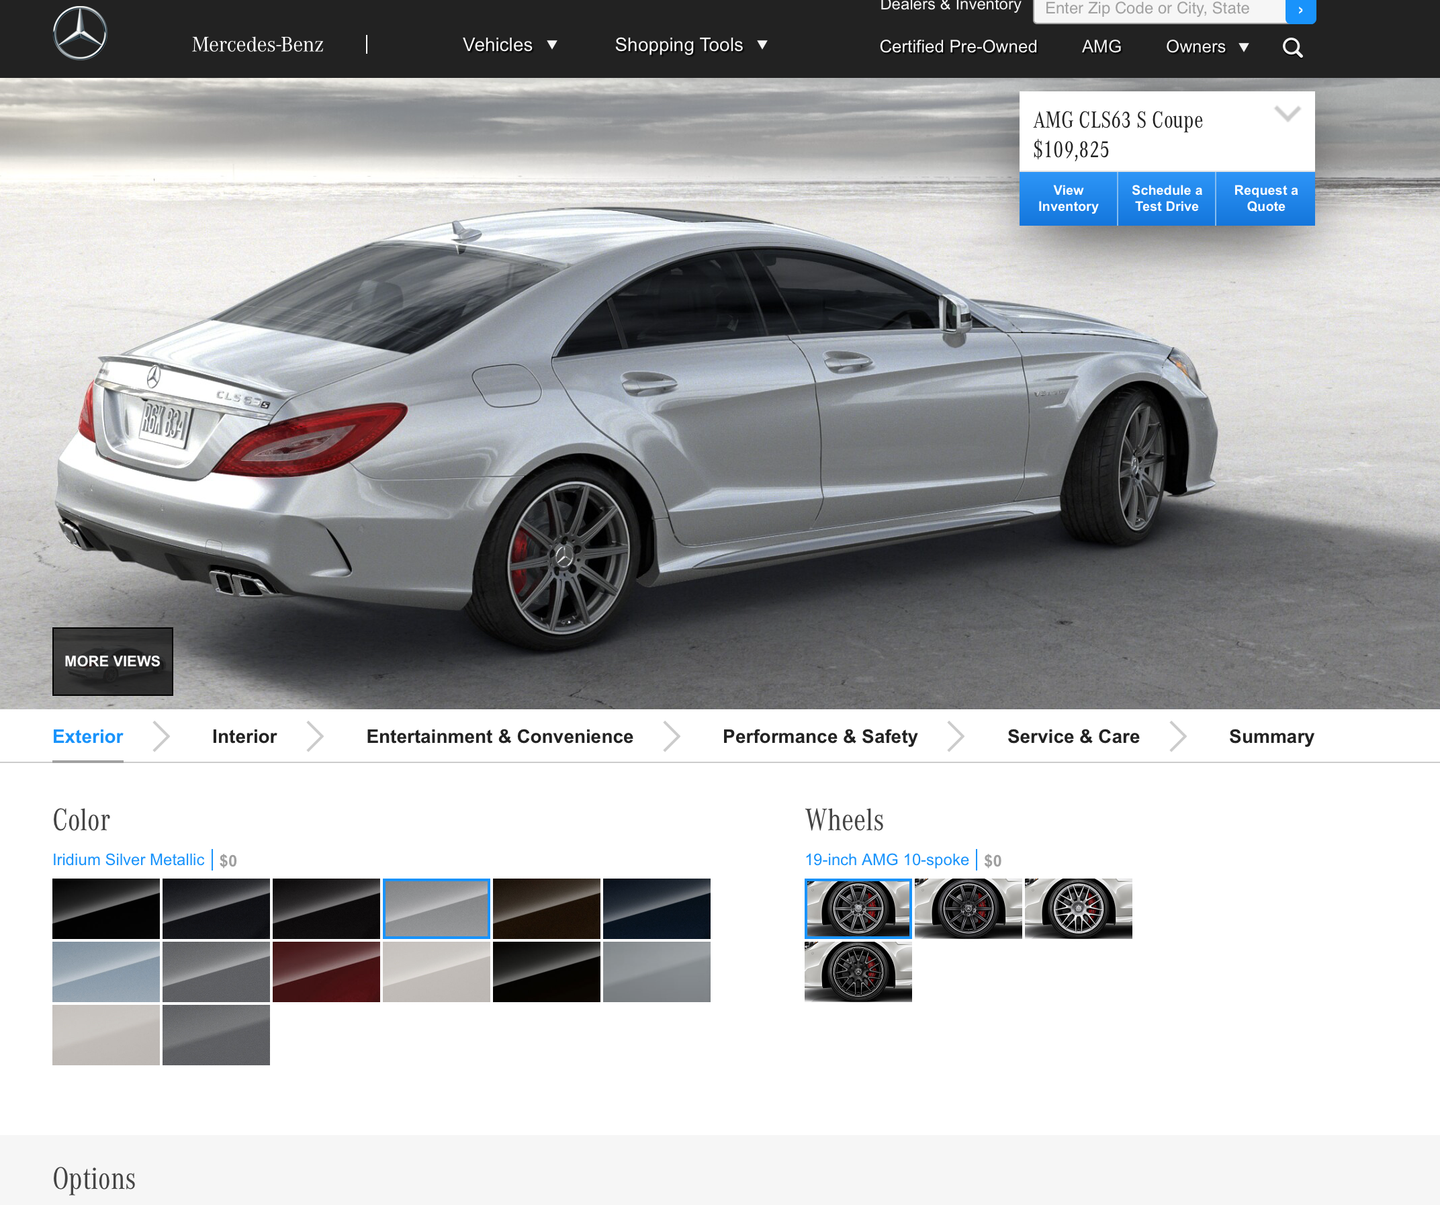The image size is (1440, 1205).
Task: Select the dark brown color swatch
Action: pos(547,909)
